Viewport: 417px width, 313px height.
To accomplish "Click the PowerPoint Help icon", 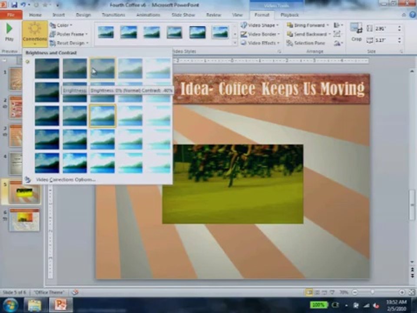I will [413, 15].
